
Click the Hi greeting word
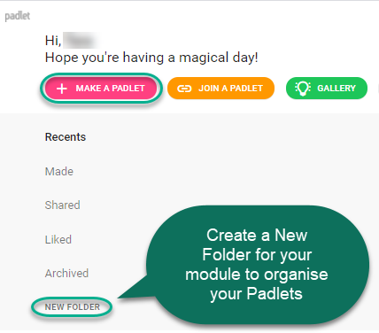click(x=53, y=41)
